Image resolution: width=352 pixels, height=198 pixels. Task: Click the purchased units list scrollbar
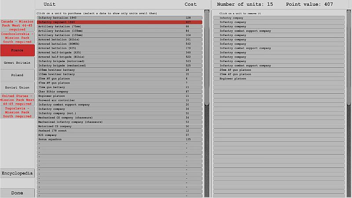(349, 103)
